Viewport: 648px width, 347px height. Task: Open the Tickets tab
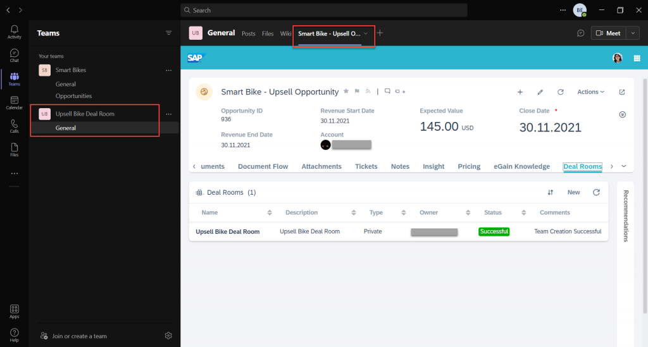click(366, 166)
